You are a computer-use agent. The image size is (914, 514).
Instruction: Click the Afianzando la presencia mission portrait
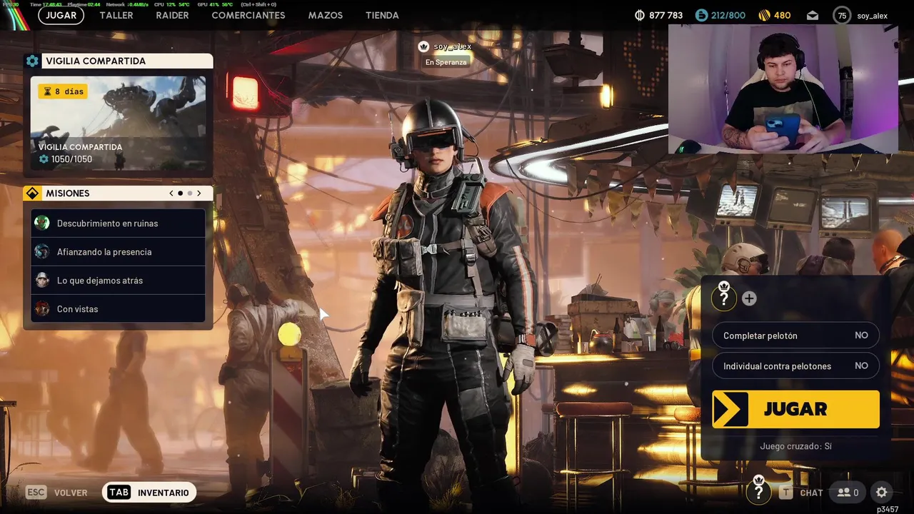[42, 251]
